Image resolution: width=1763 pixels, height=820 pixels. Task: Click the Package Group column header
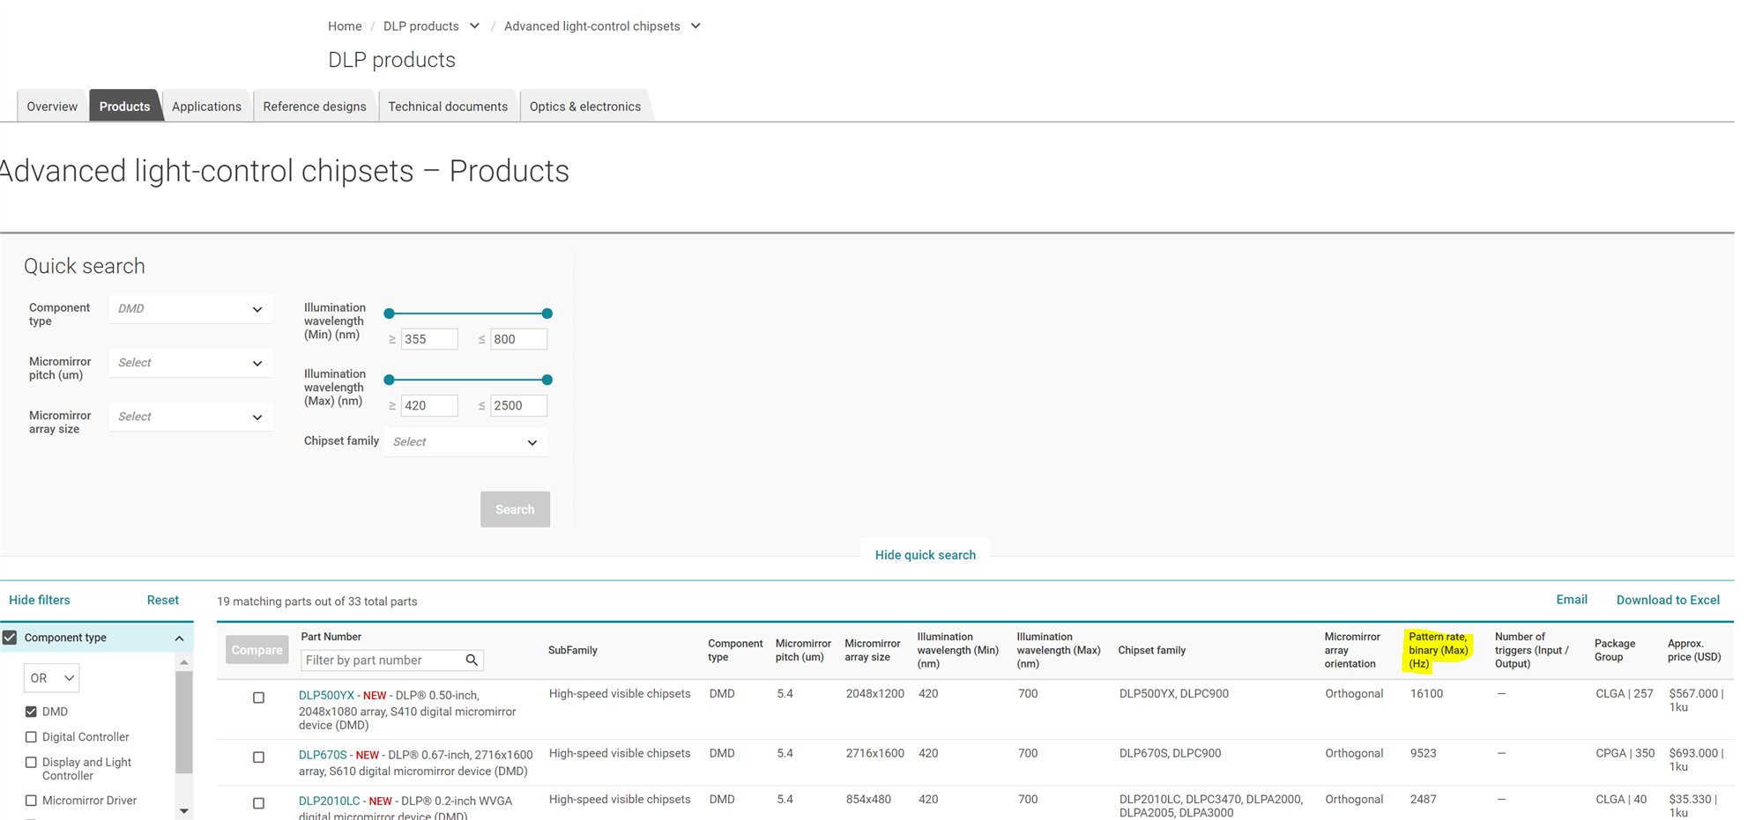click(1614, 650)
